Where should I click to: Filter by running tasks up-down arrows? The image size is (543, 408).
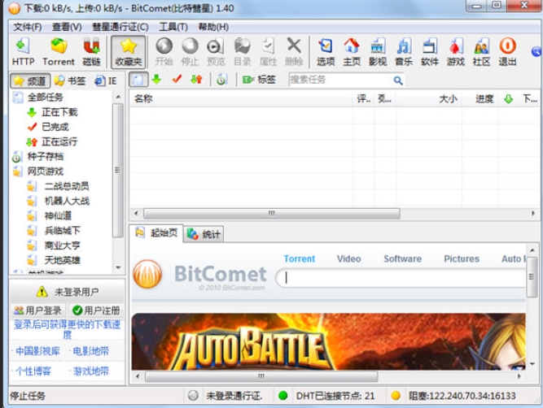[x=196, y=80]
